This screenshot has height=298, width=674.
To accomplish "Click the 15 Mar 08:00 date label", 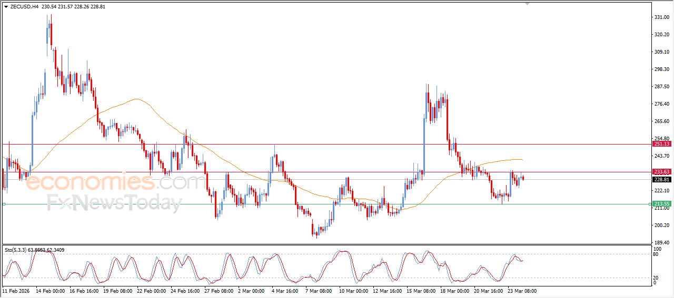I will click(x=421, y=291).
